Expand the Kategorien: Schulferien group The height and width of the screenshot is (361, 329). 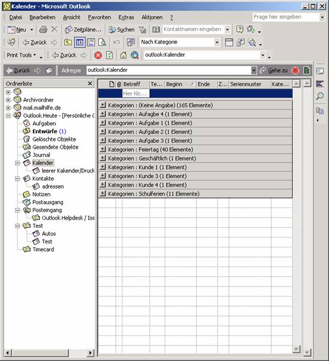[103, 193]
